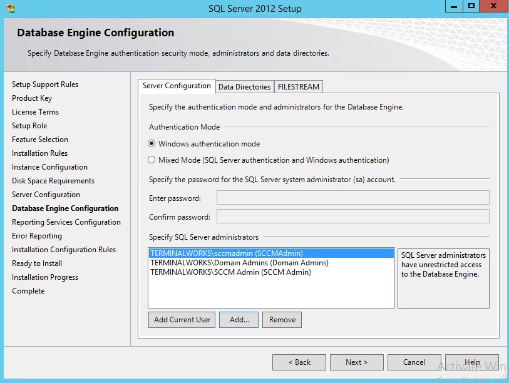The image size is (509, 383).
Task: Click License Terms step in sidebar
Action: pos(36,112)
